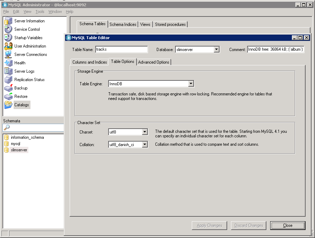Click the Server Information icon
Screen dimensions: 315x238
pyautogui.click(x=8, y=21)
